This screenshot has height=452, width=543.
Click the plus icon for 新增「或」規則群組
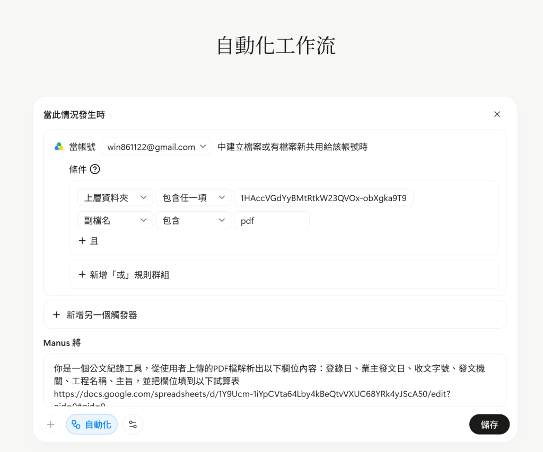(82, 275)
